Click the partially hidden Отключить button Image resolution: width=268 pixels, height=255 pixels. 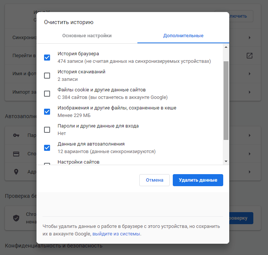tap(241, 16)
